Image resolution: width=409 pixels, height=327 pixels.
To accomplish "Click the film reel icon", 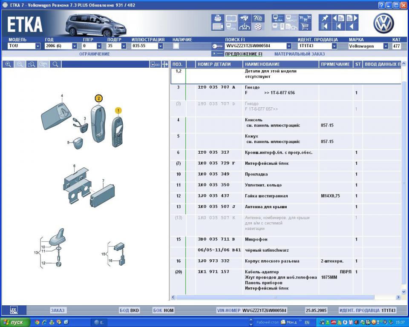I will [258, 26].
